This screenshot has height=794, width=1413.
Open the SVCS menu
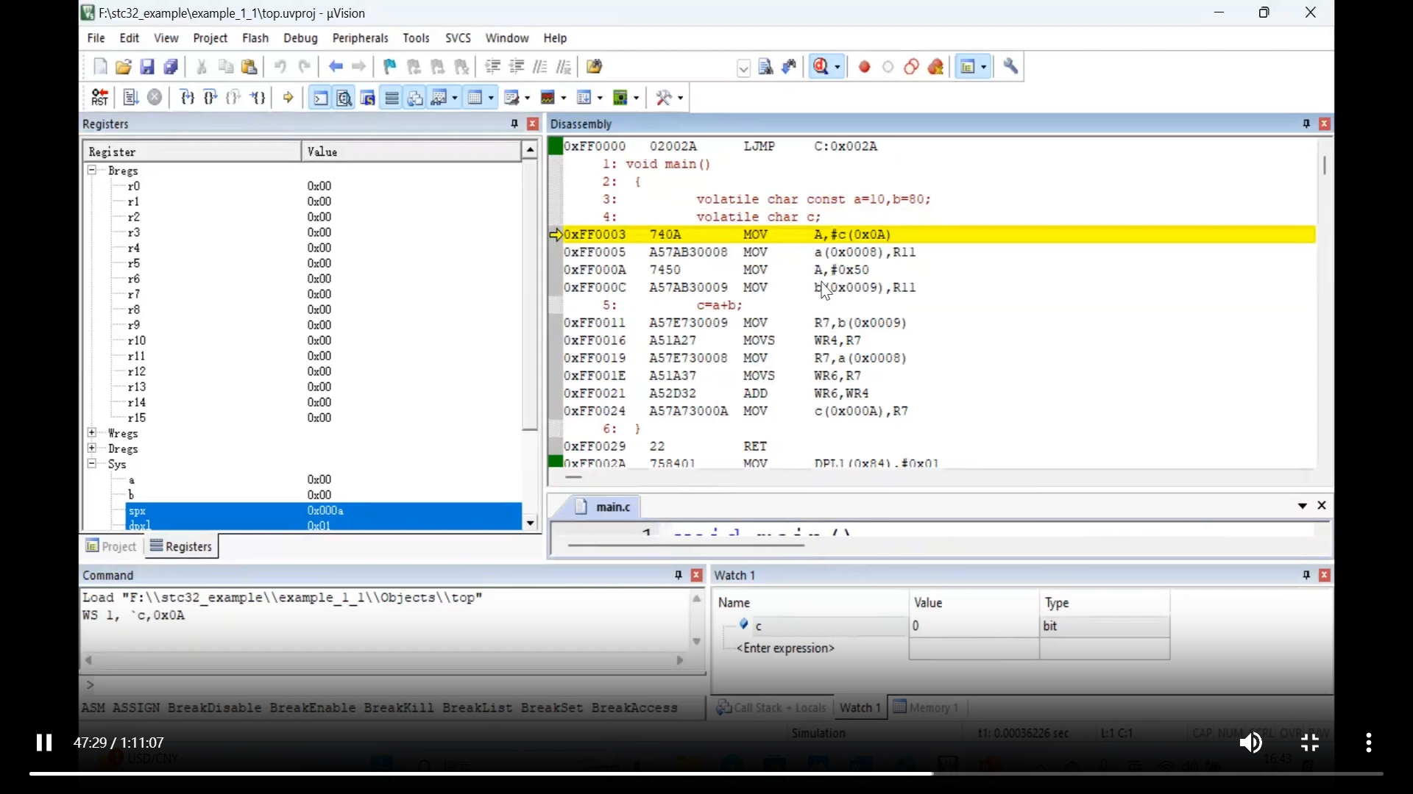click(x=458, y=38)
